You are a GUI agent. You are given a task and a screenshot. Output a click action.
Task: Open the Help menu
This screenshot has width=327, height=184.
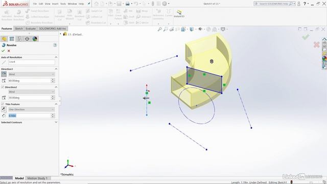click(81, 4)
